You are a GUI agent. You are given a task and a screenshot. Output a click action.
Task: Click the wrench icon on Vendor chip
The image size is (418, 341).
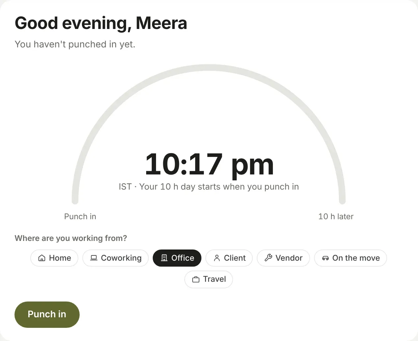[268, 258]
